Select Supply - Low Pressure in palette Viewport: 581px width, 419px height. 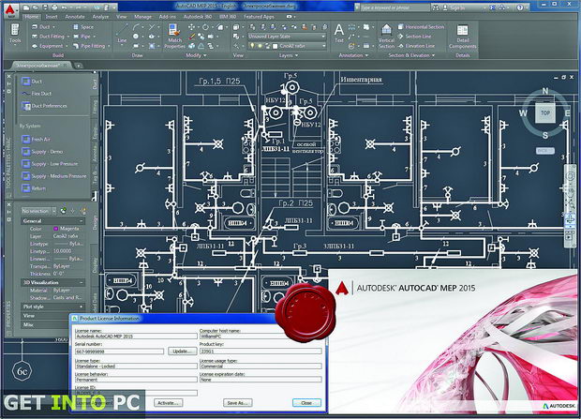point(50,163)
